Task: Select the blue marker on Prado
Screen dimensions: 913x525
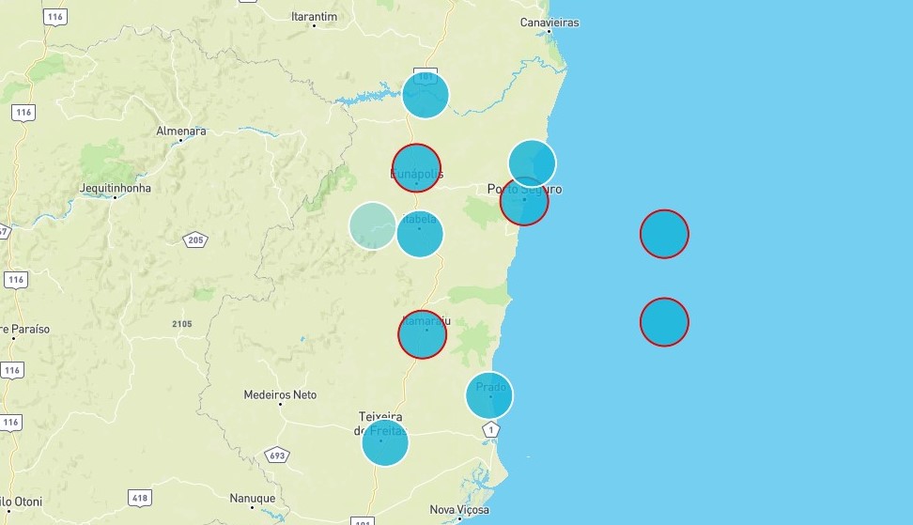Action: click(489, 395)
